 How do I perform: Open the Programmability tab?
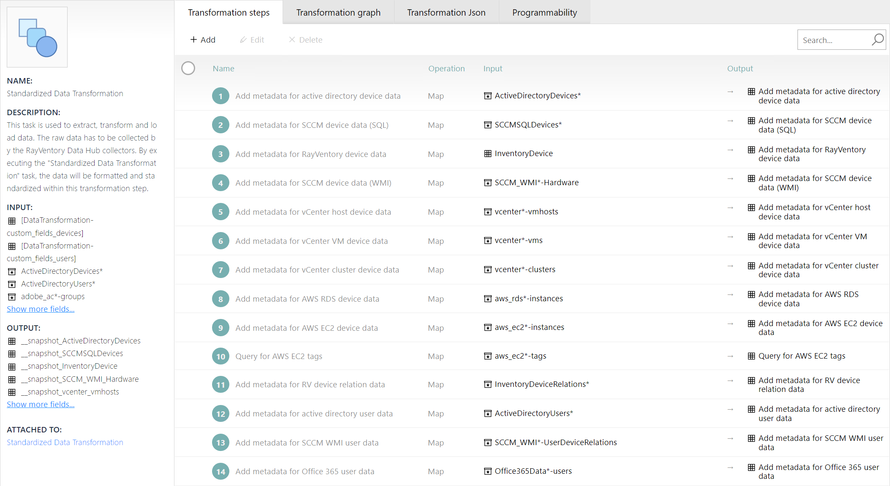[544, 13]
